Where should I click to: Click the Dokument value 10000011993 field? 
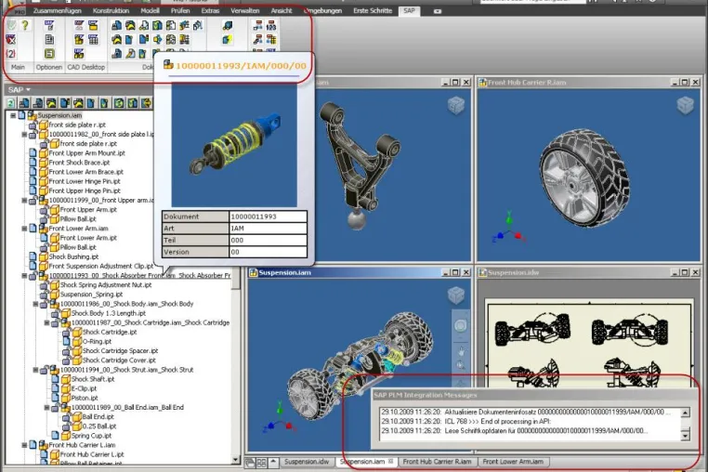(x=268, y=216)
